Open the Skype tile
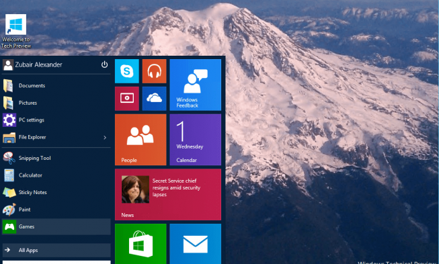439x264 pixels. pos(127,71)
